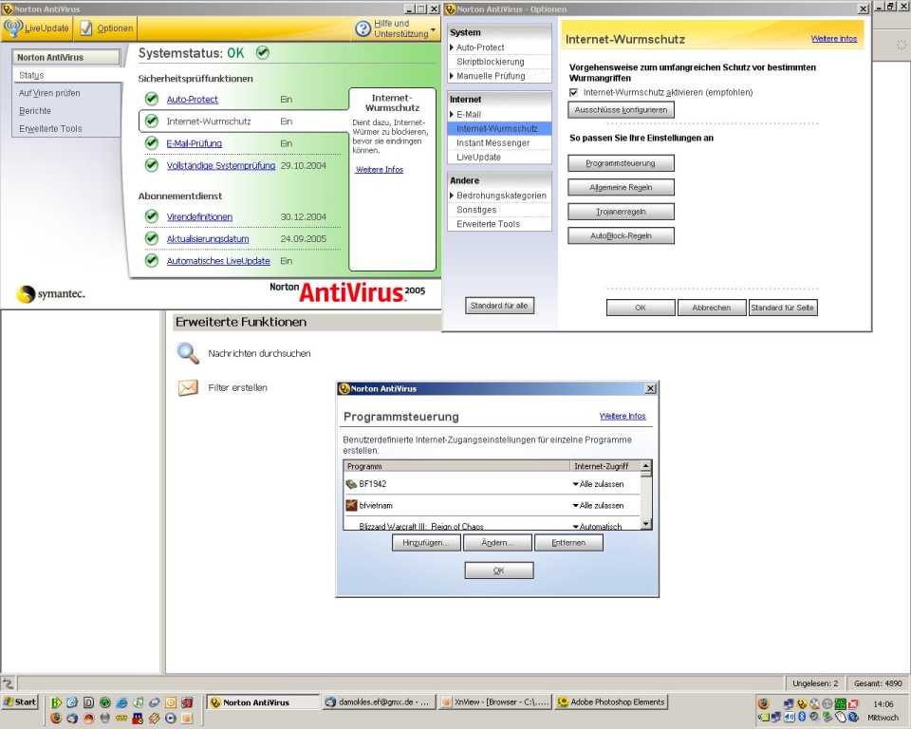Expand Manuelle Prüfung in Options sidebar
The height and width of the screenshot is (729, 911).
coord(452,76)
